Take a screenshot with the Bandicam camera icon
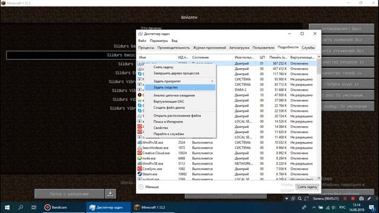The height and width of the screenshot is (213, 379). click(361, 199)
